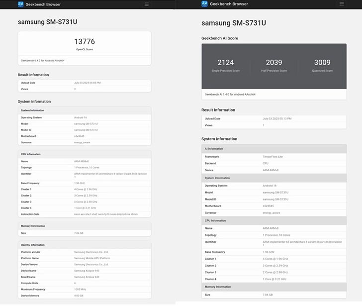The width and height of the screenshot is (362, 308).
Task: Click the Device Name row
Action: pyautogui.click(x=85, y=271)
